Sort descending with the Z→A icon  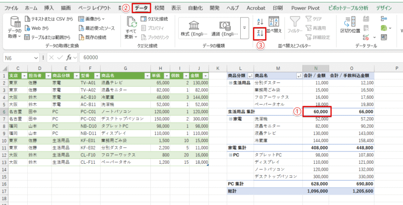260,34
